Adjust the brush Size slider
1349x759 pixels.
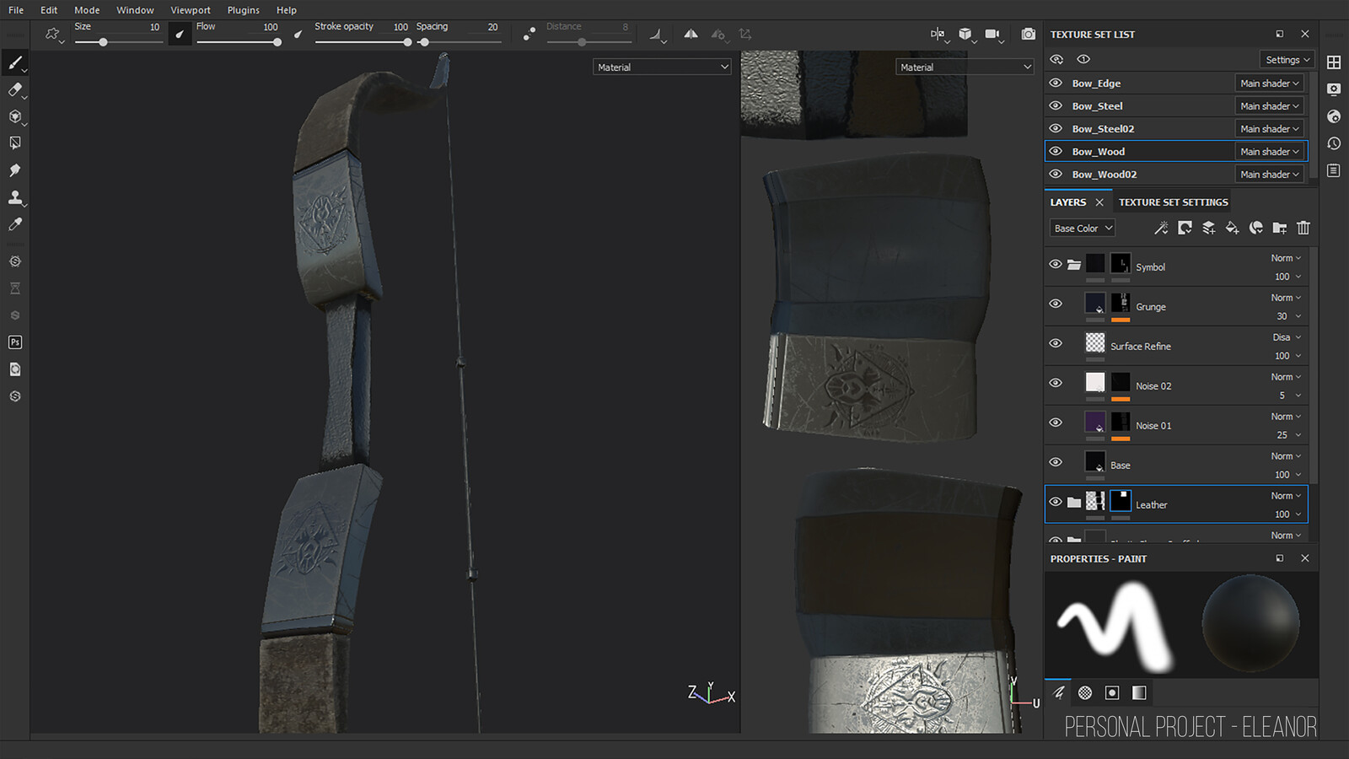pos(103,42)
